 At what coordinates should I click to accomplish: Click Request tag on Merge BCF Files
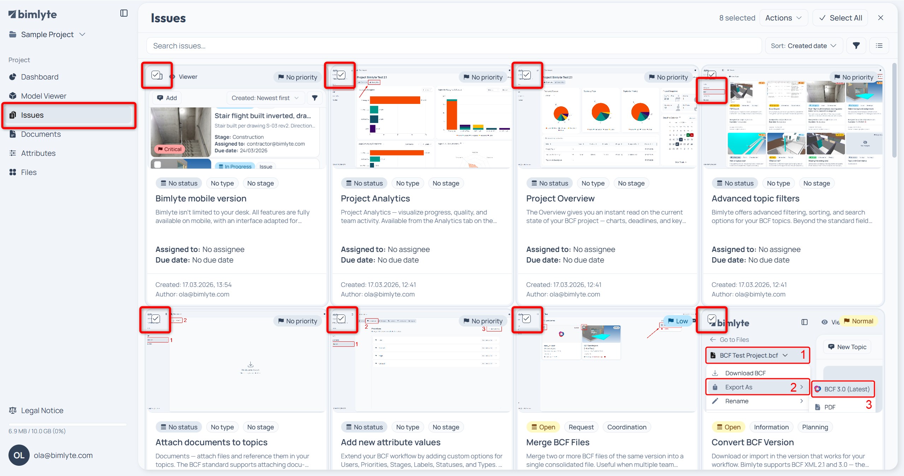[x=581, y=427]
